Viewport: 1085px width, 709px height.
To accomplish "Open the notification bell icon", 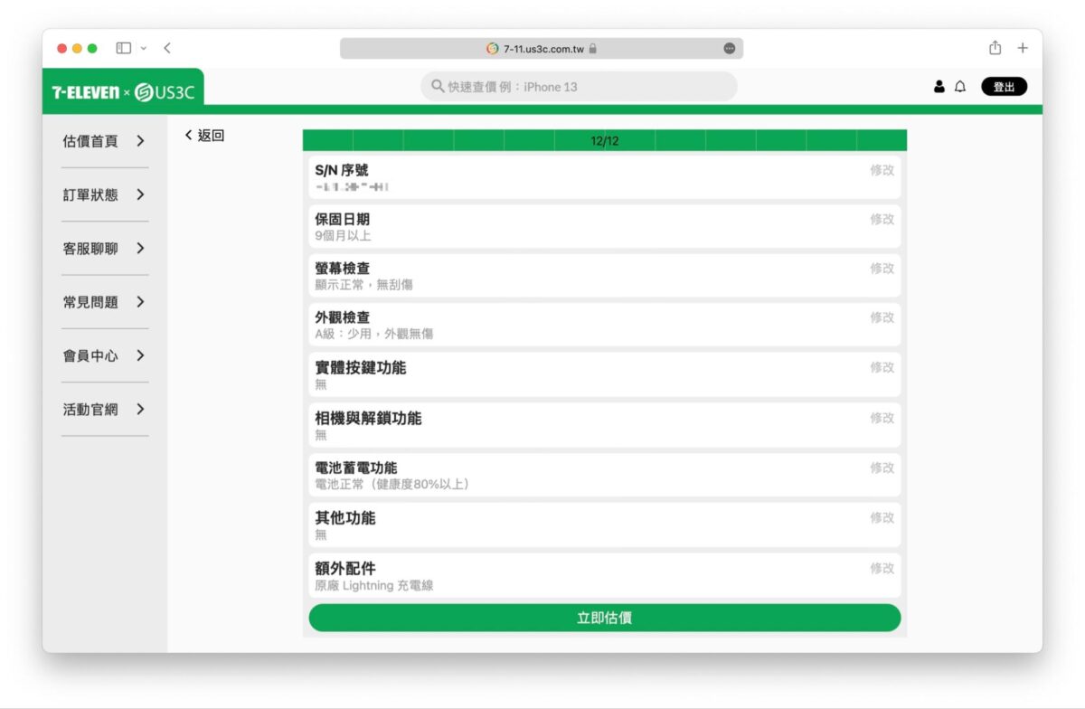I will click(x=960, y=87).
